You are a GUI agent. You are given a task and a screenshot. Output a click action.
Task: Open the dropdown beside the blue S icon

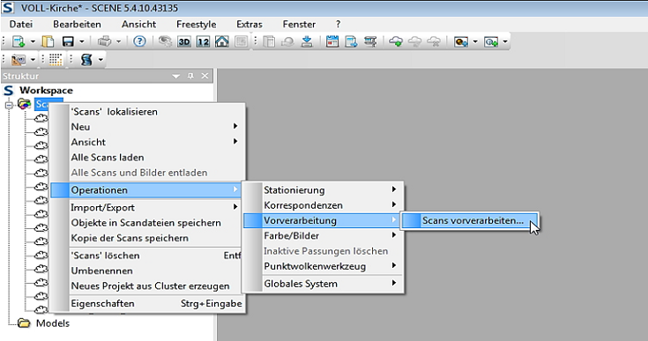(x=101, y=60)
